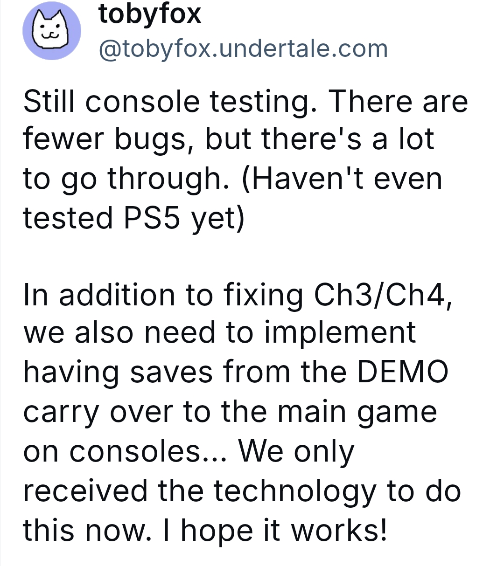Click the tobyfox display name

click(150, 13)
